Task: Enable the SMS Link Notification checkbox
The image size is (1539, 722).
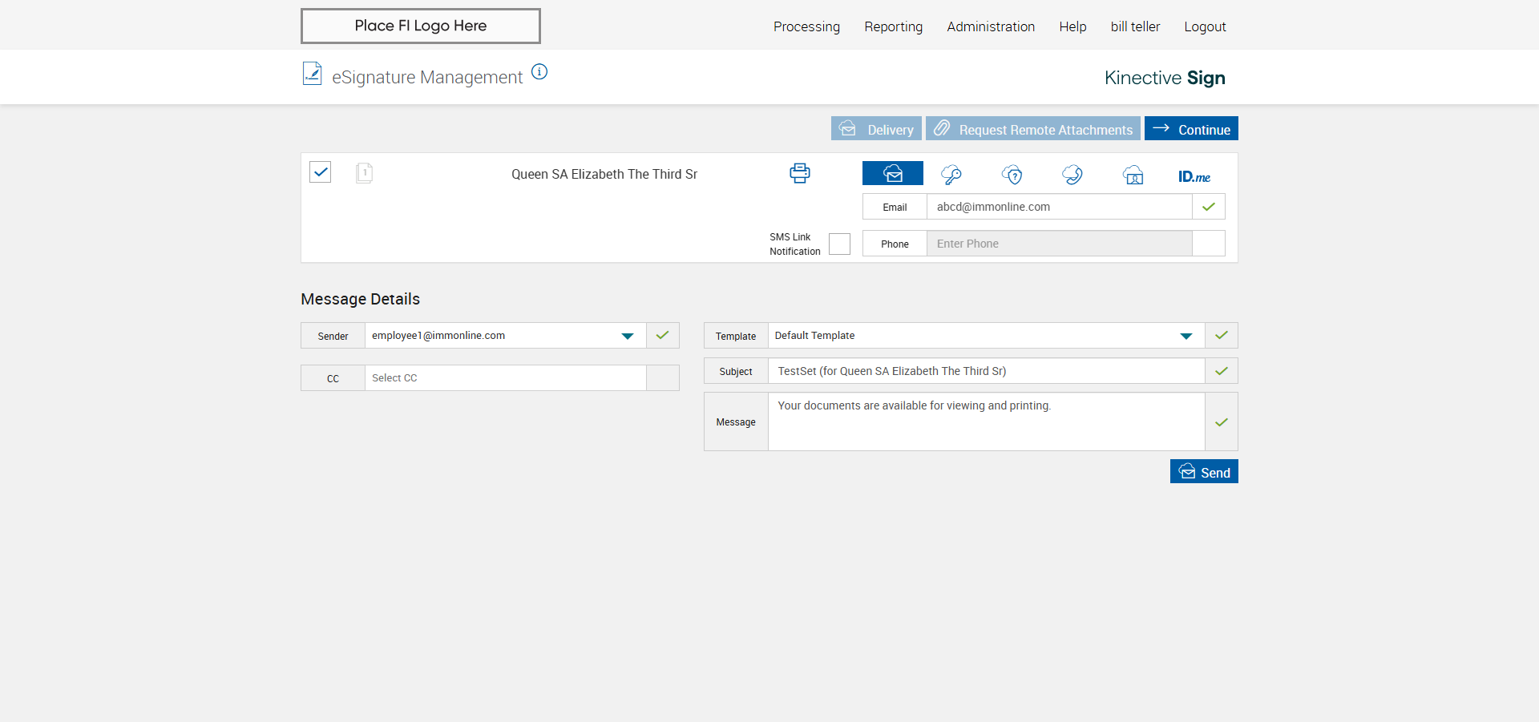Action: tap(839, 244)
